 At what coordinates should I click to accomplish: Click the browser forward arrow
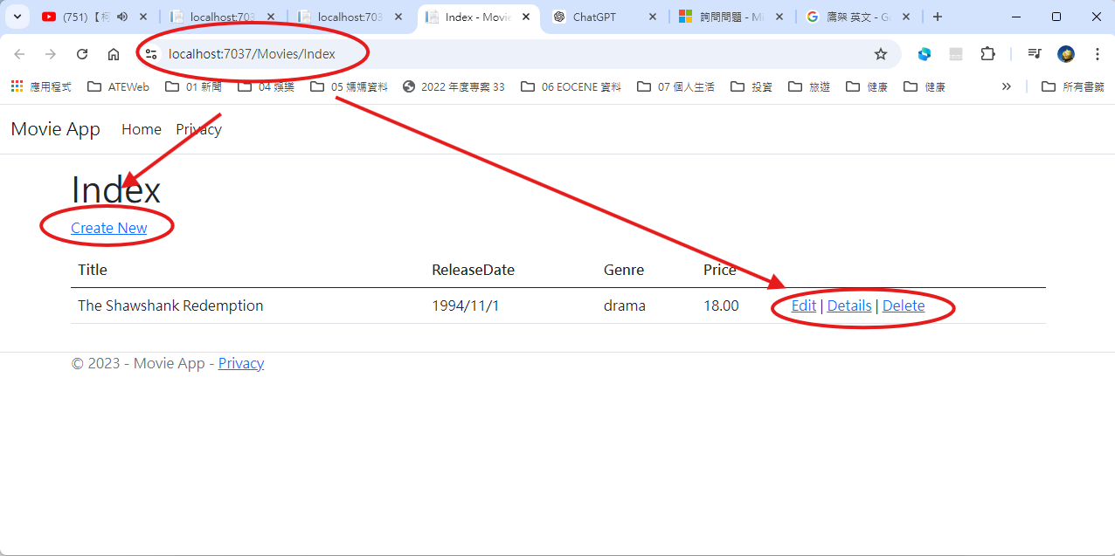(51, 54)
